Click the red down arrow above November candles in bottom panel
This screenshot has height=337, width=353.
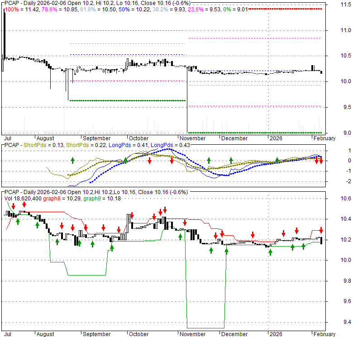click(185, 223)
